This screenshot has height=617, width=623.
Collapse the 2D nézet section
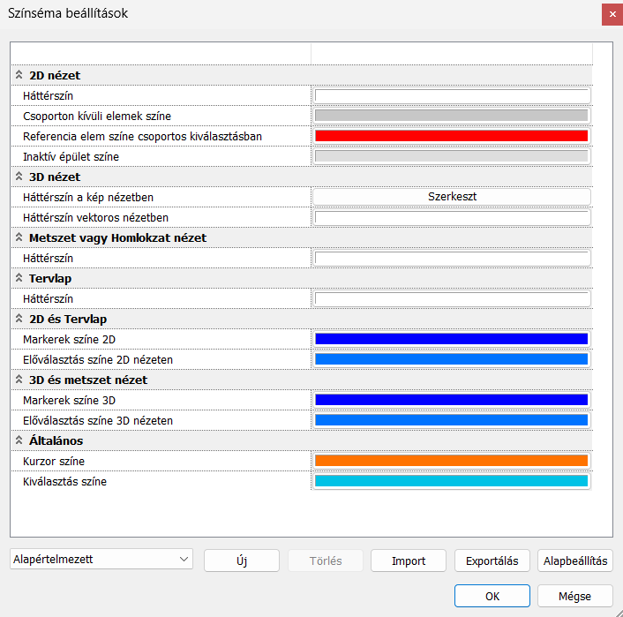[x=19, y=75]
